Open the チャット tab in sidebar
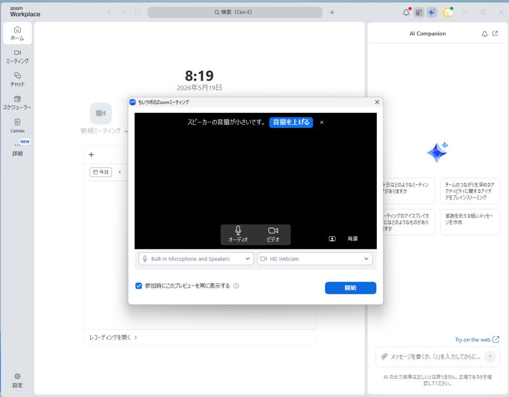509x397 pixels. coord(17,80)
